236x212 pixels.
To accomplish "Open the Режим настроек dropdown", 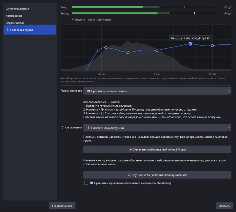I will (157, 91).
